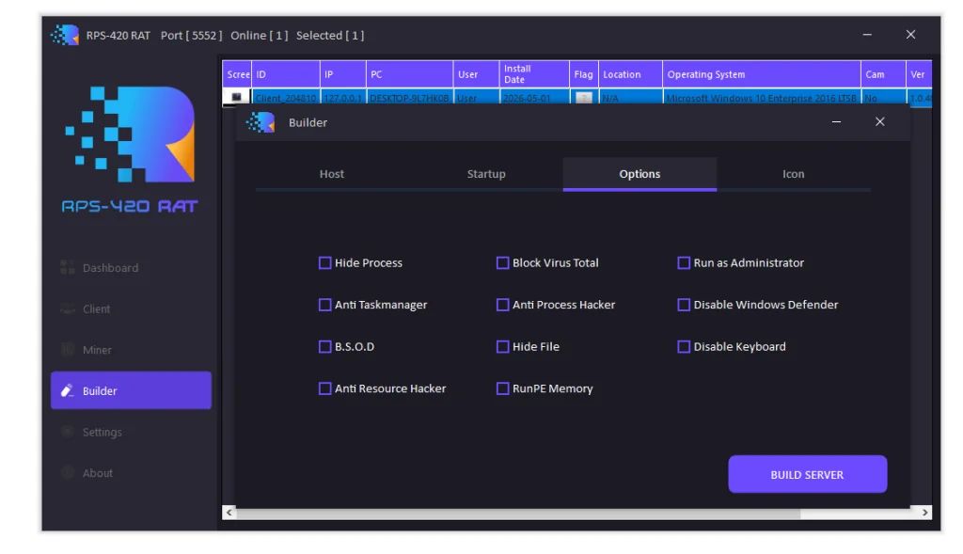Close the Builder dialog

tap(879, 121)
